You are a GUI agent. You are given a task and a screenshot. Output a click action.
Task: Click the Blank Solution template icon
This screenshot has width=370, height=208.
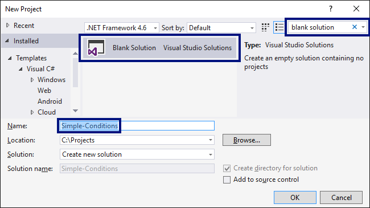[x=96, y=48]
